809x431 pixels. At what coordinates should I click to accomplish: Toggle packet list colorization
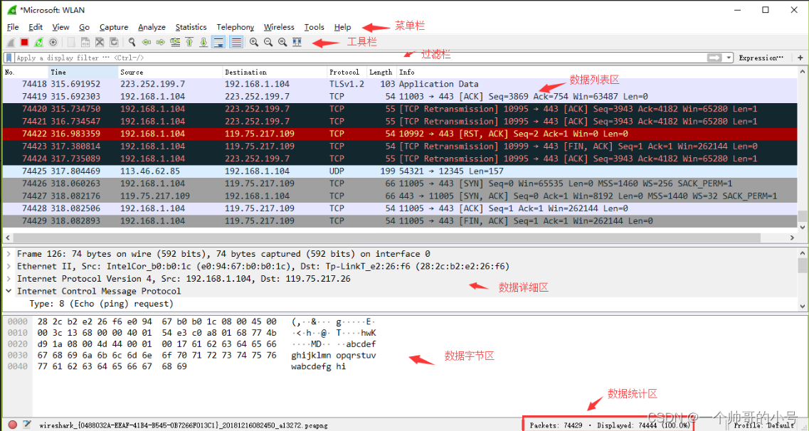point(236,41)
